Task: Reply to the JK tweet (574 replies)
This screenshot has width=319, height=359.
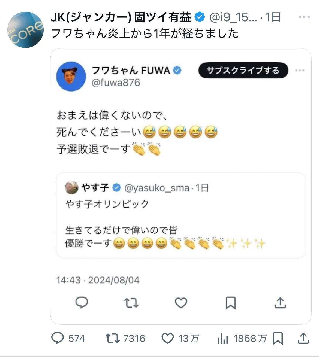Action: pos(58,339)
